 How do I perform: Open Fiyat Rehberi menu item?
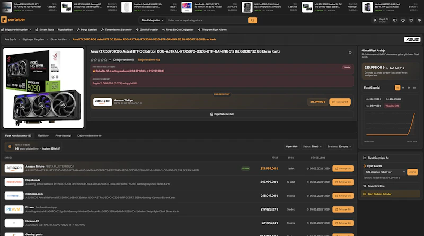coord(65,30)
